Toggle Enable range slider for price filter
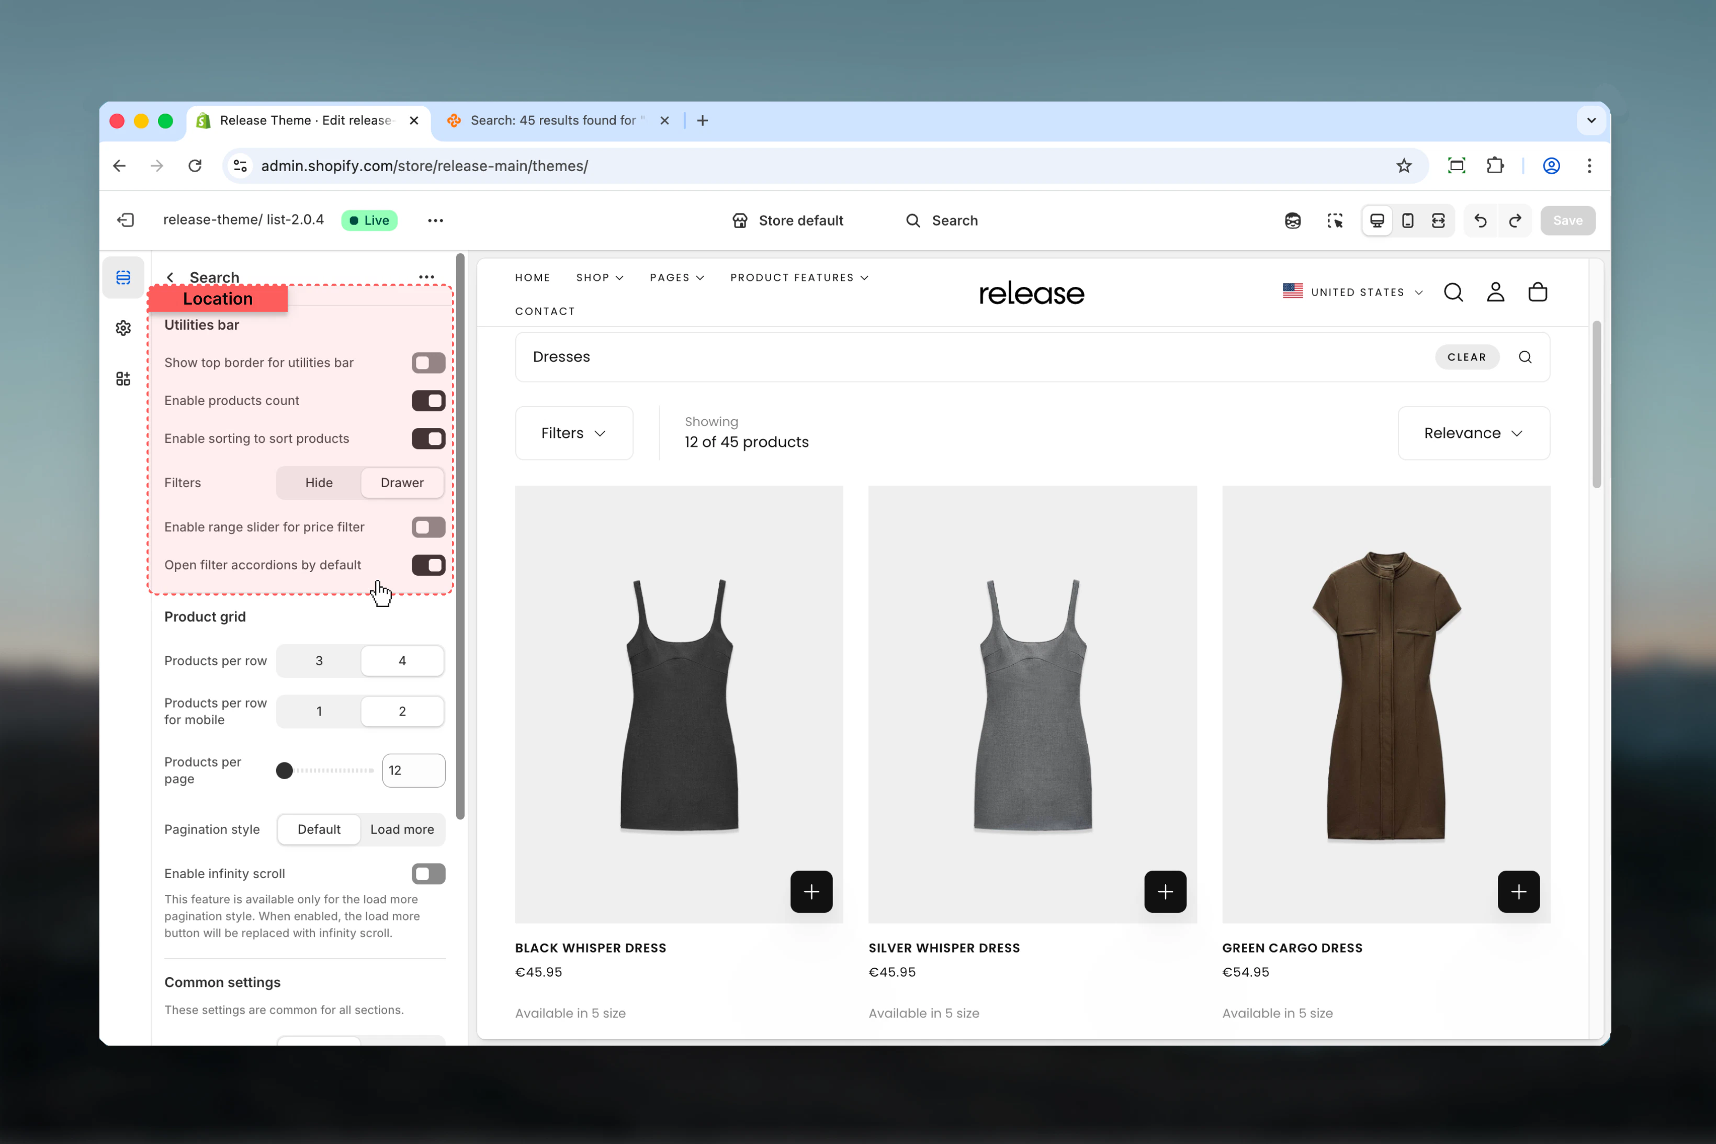The image size is (1716, 1144). [x=428, y=527]
